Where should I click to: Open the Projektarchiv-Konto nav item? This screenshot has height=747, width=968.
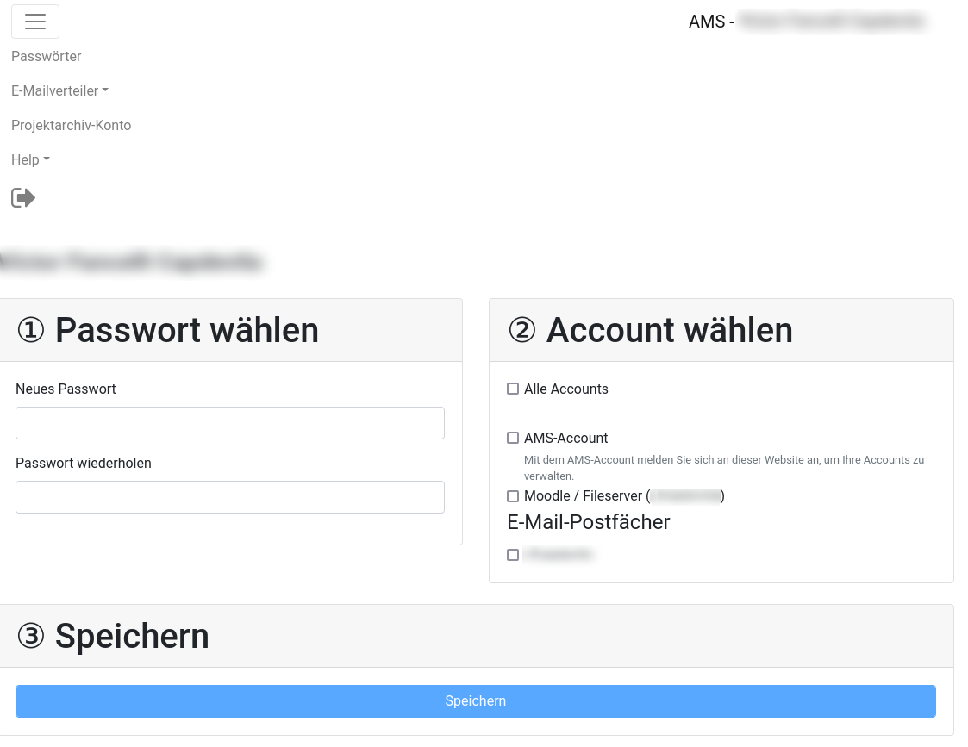[71, 125]
